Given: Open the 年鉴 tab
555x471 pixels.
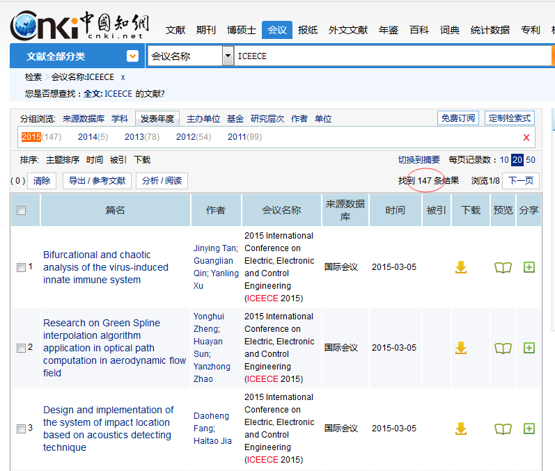Looking at the screenshot, I should [389, 30].
